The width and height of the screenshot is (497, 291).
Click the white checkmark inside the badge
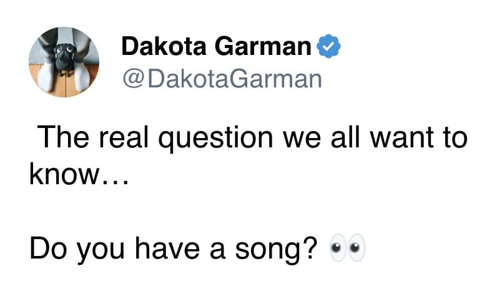(329, 46)
